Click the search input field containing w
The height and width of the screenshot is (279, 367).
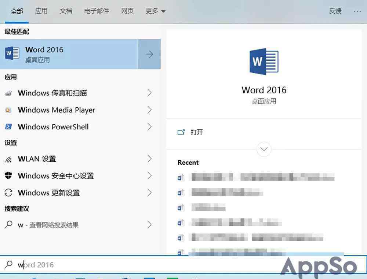(183, 264)
